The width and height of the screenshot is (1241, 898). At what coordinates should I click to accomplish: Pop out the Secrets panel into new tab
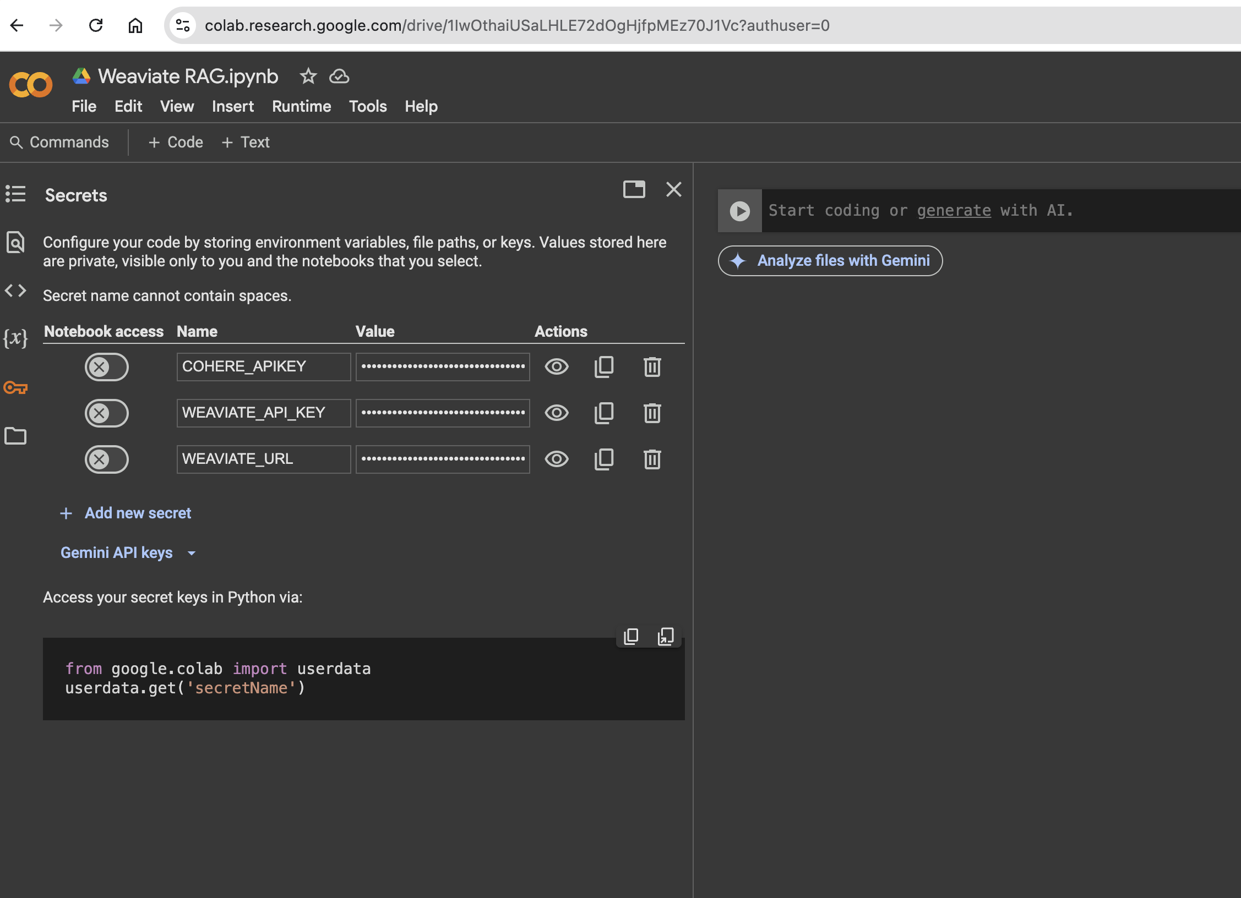click(634, 189)
